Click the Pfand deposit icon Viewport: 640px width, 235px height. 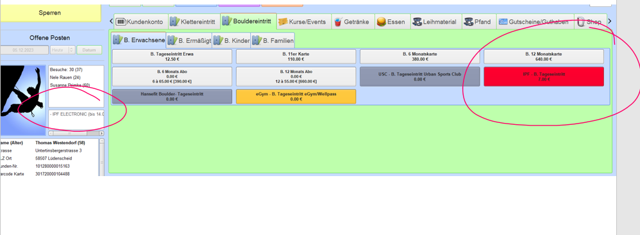(468, 22)
